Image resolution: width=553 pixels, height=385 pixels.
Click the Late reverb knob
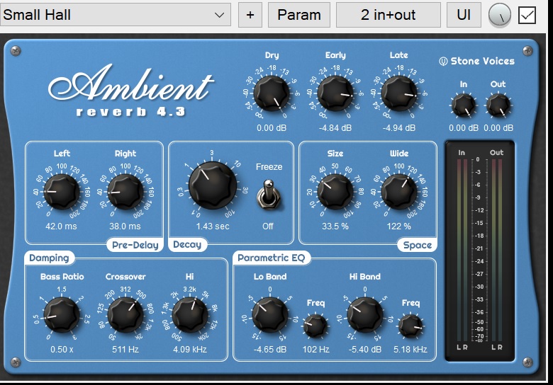click(x=399, y=93)
